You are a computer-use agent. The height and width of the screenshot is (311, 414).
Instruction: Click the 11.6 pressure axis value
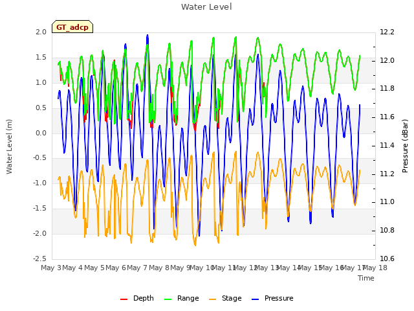[x=387, y=117]
